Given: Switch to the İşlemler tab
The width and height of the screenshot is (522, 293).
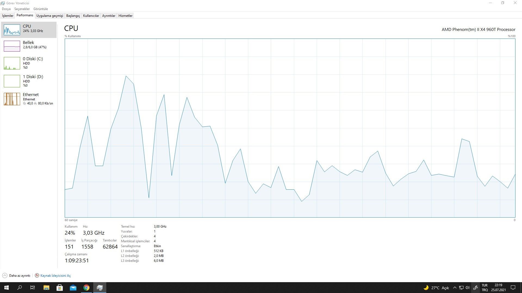Looking at the screenshot, I should (8, 16).
